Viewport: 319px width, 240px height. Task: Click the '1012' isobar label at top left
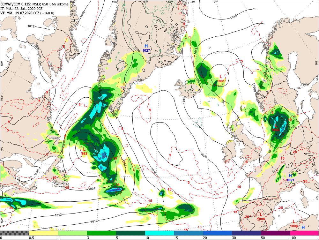point(31,26)
